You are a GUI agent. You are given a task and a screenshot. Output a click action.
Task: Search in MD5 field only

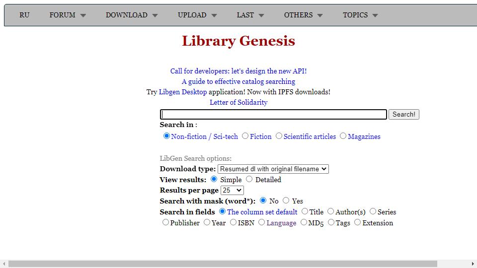tap(304, 222)
